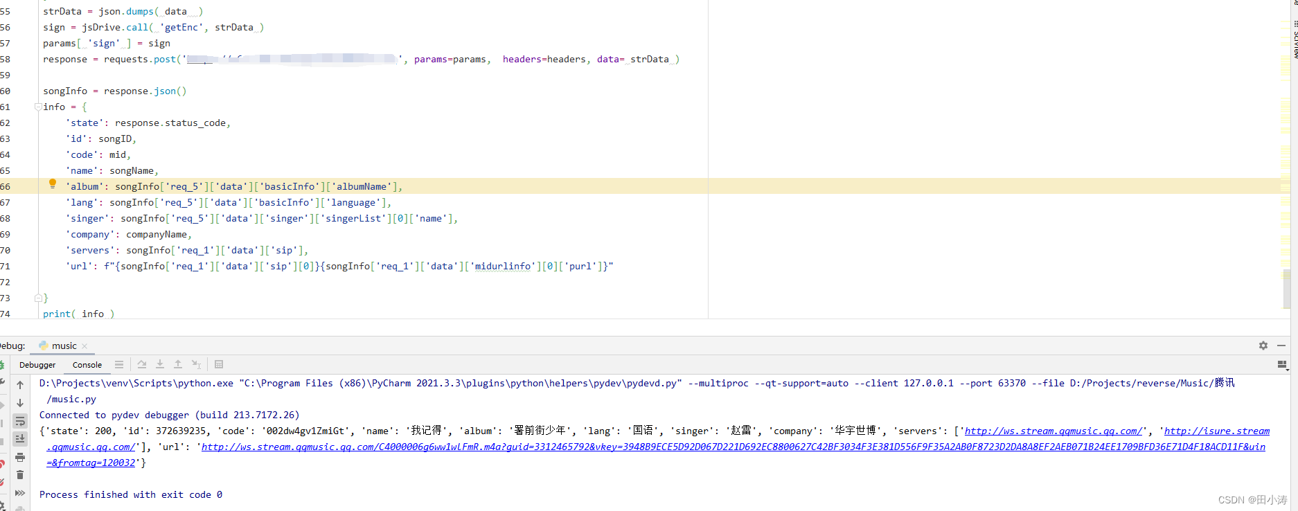
Task: Click the Step Over toolbar icon
Action: 142,364
